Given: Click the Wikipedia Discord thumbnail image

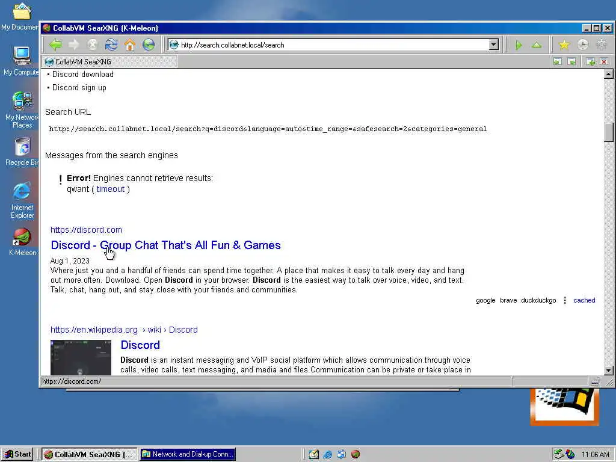Looking at the screenshot, I should coord(81,357).
